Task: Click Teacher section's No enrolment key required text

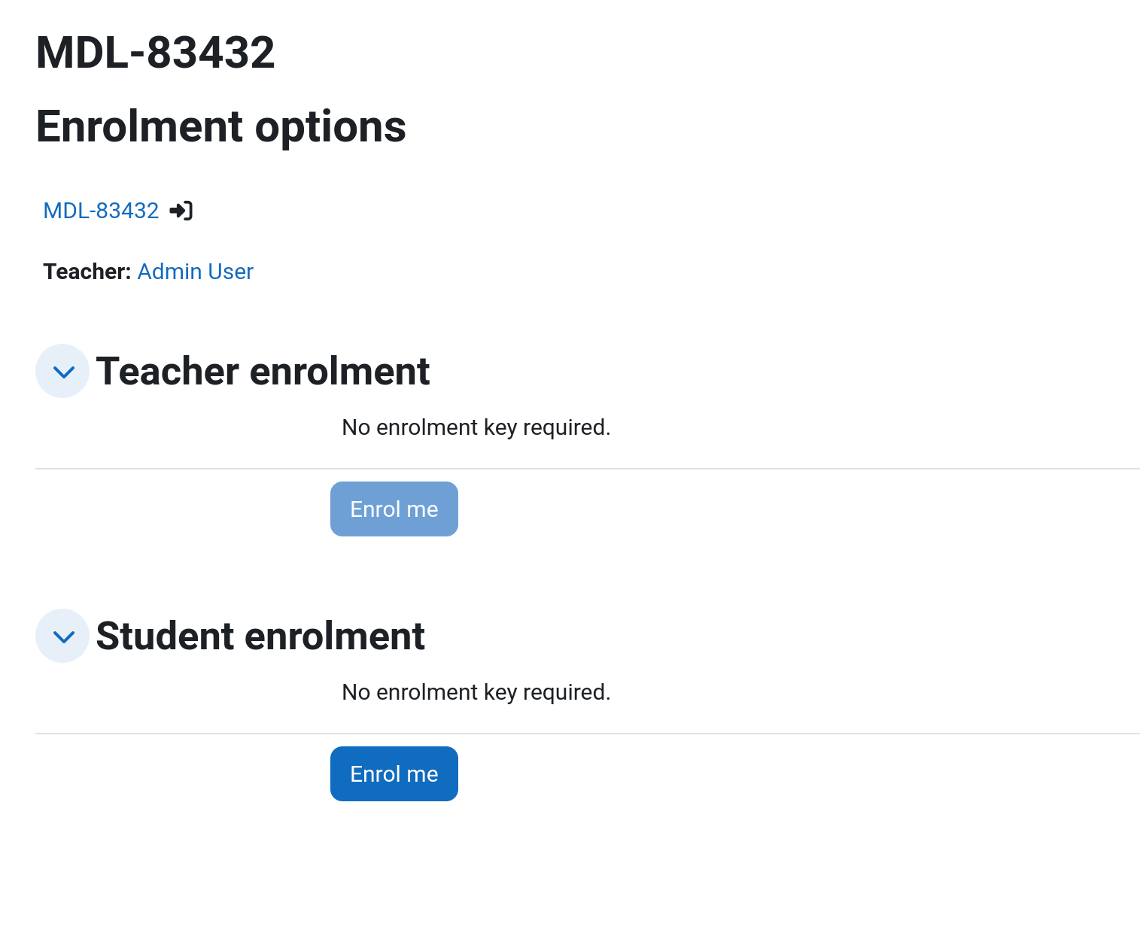Action: point(476,427)
